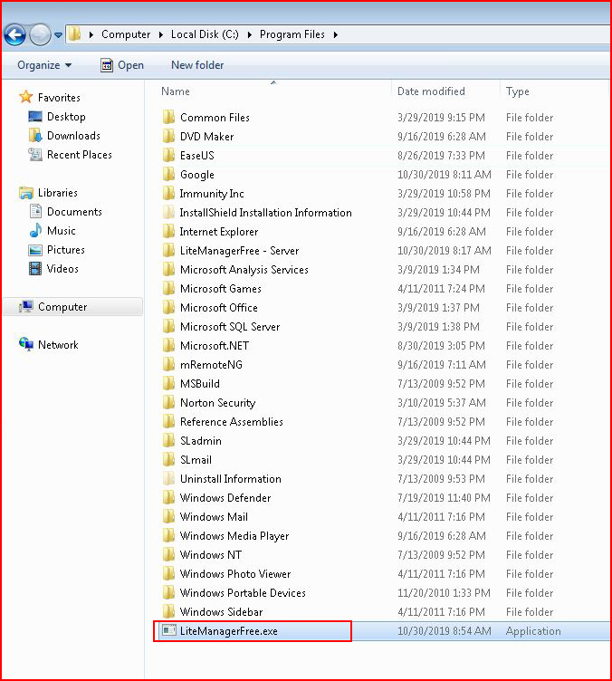Open the Organize dropdown menu
612x681 pixels.
coord(44,65)
